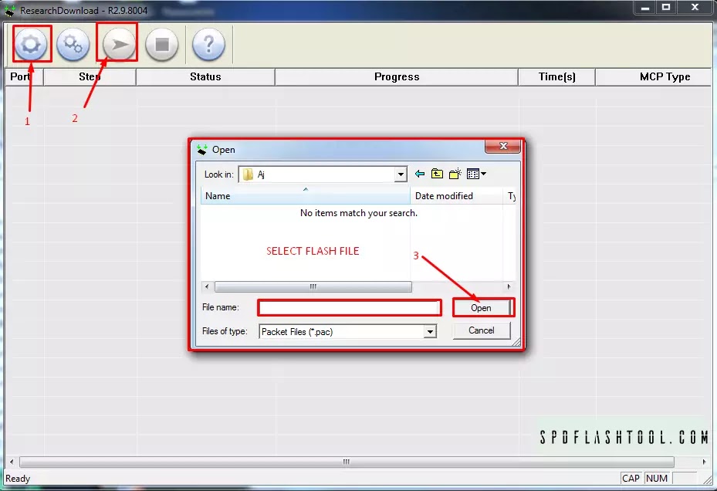
Task: Click the CAP status bar indicator
Action: (x=631, y=478)
